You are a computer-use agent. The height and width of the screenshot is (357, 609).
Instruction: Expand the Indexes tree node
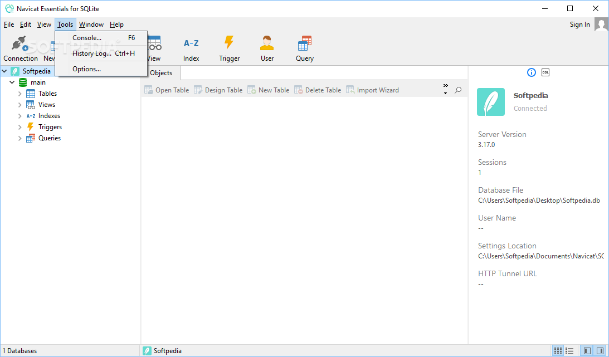tap(20, 116)
